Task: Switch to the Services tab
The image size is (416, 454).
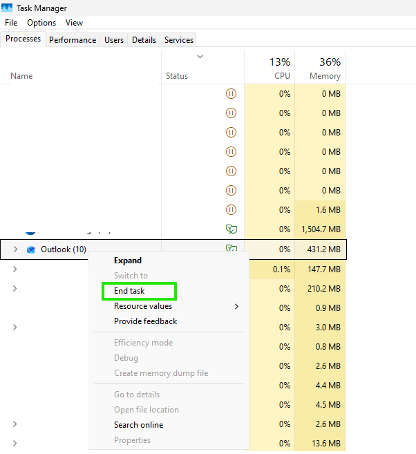Action: (x=178, y=40)
